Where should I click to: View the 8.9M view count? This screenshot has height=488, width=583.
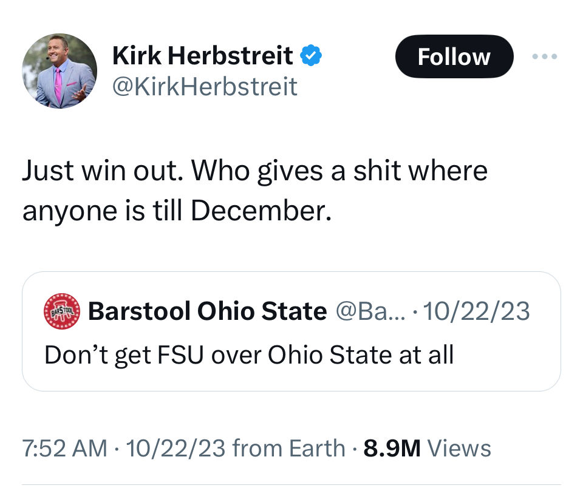click(392, 449)
